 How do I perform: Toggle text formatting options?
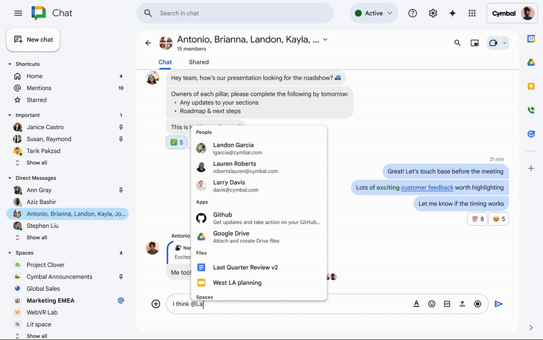(416, 304)
